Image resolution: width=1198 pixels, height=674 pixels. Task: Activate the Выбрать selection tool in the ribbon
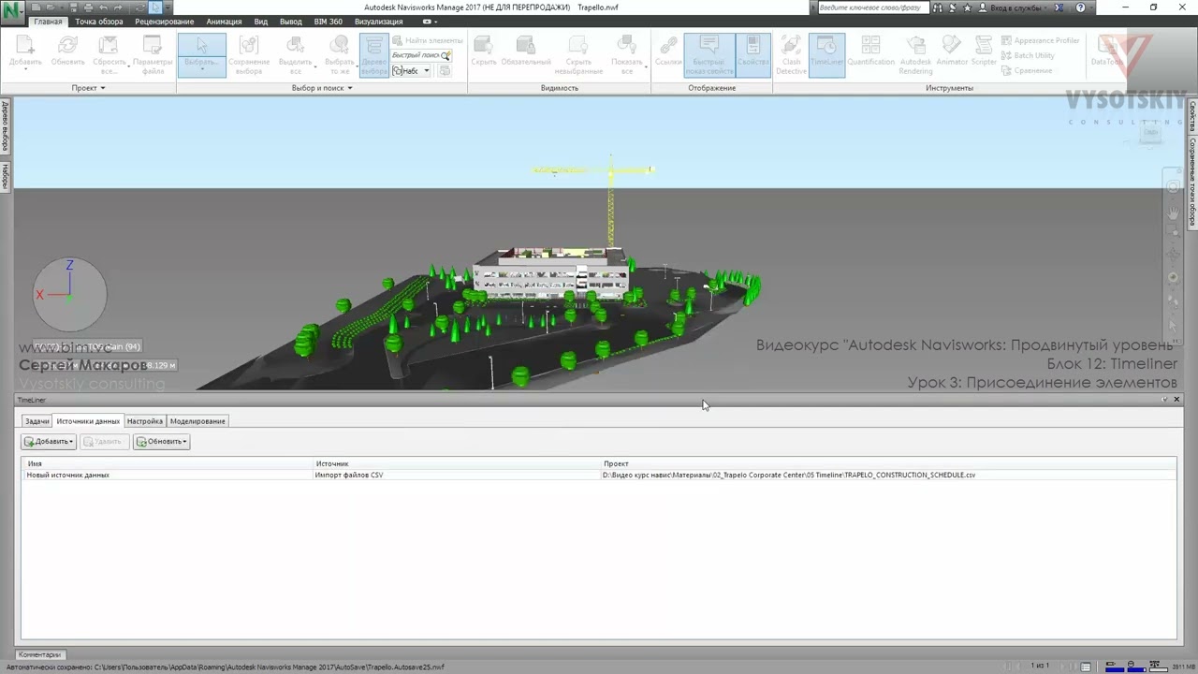tap(201, 55)
